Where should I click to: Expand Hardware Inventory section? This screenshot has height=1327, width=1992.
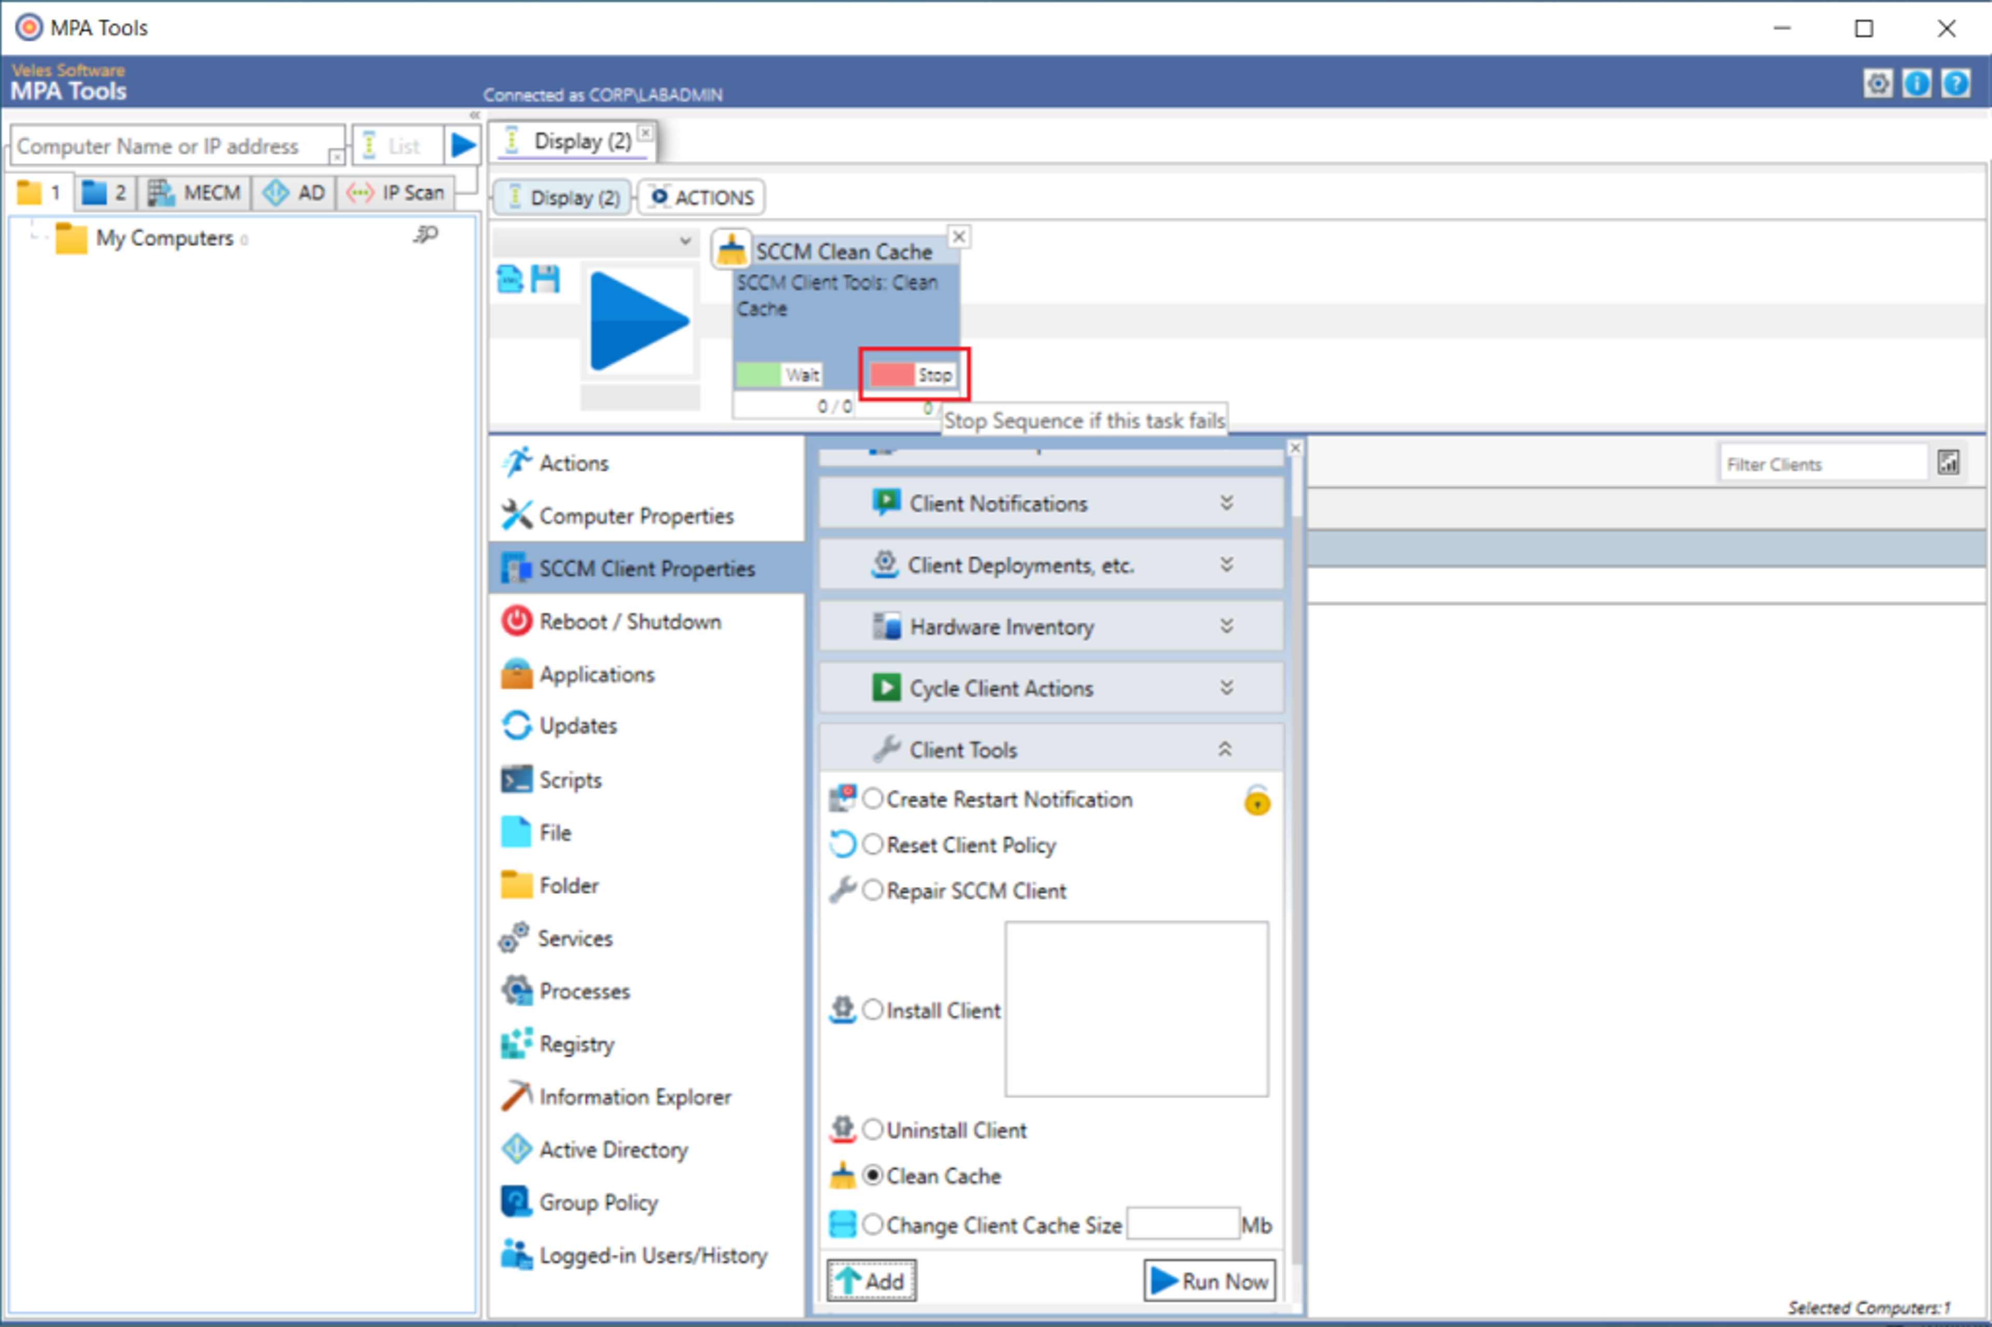pyautogui.click(x=1051, y=627)
